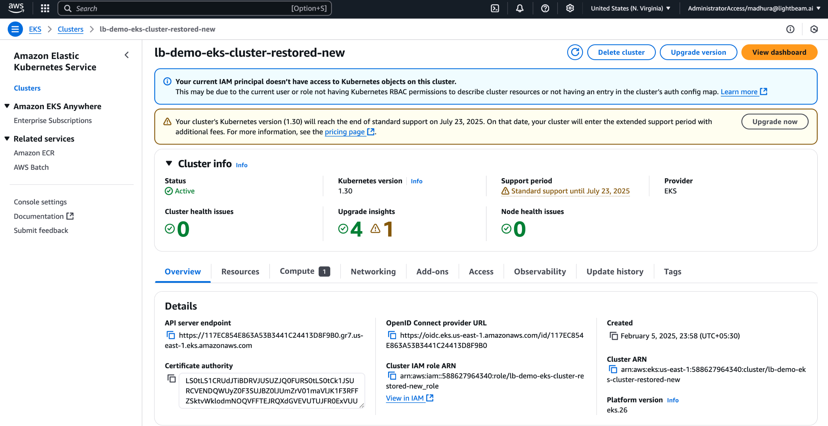Click the Node health issues check icon

(506, 229)
